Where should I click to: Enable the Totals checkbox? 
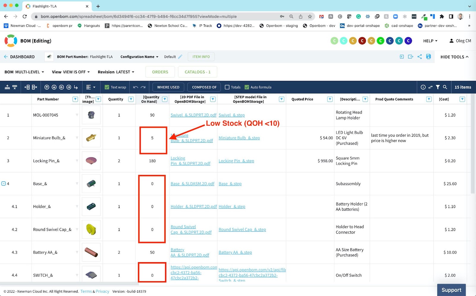click(227, 87)
